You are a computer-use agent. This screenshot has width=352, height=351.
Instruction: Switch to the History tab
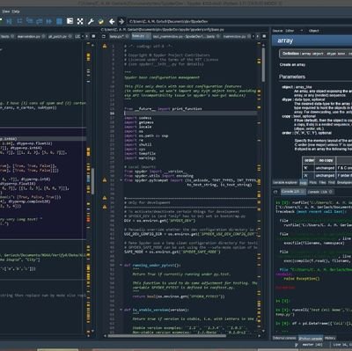(x=330, y=338)
